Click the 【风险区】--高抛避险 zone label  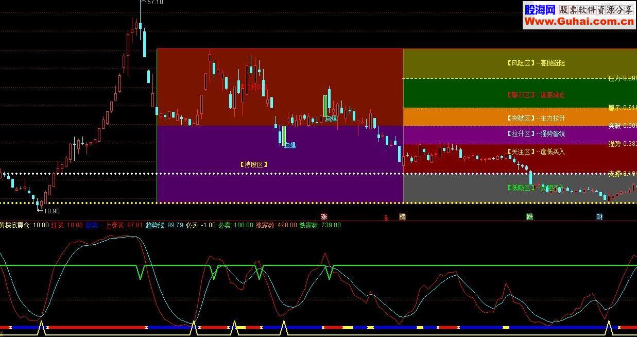[536, 63]
